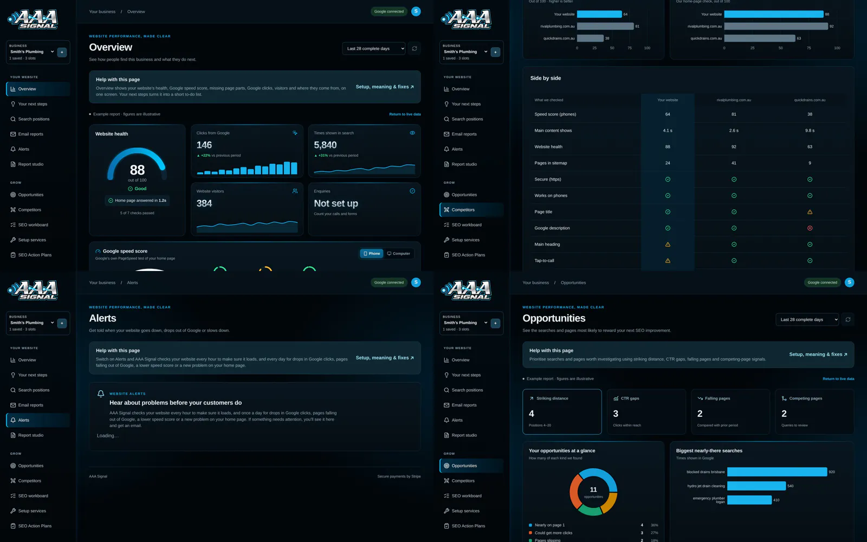Click bell icon in Website Alerts panel
The width and height of the screenshot is (867, 542).
point(101,394)
